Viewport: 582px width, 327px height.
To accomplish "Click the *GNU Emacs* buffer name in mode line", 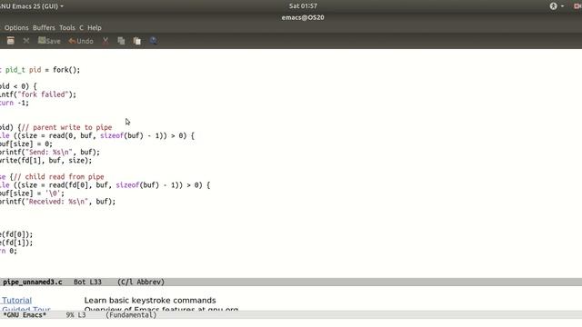I will (x=25, y=315).
